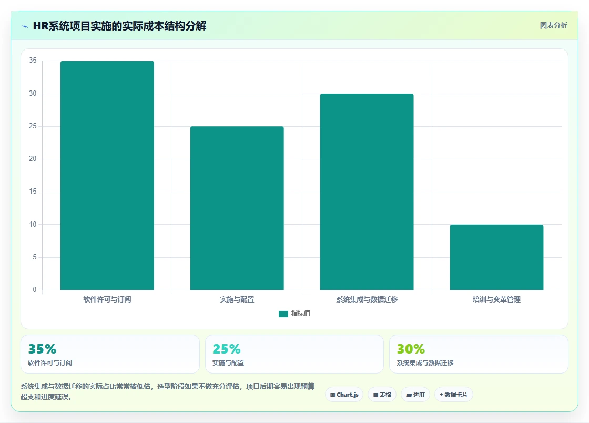The width and height of the screenshot is (589, 423).
Task: Click the Chart.js tag icon
Action: point(332,395)
